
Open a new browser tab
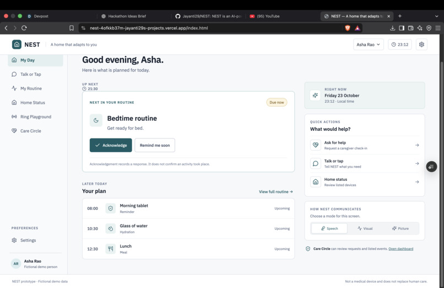[x=400, y=16]
